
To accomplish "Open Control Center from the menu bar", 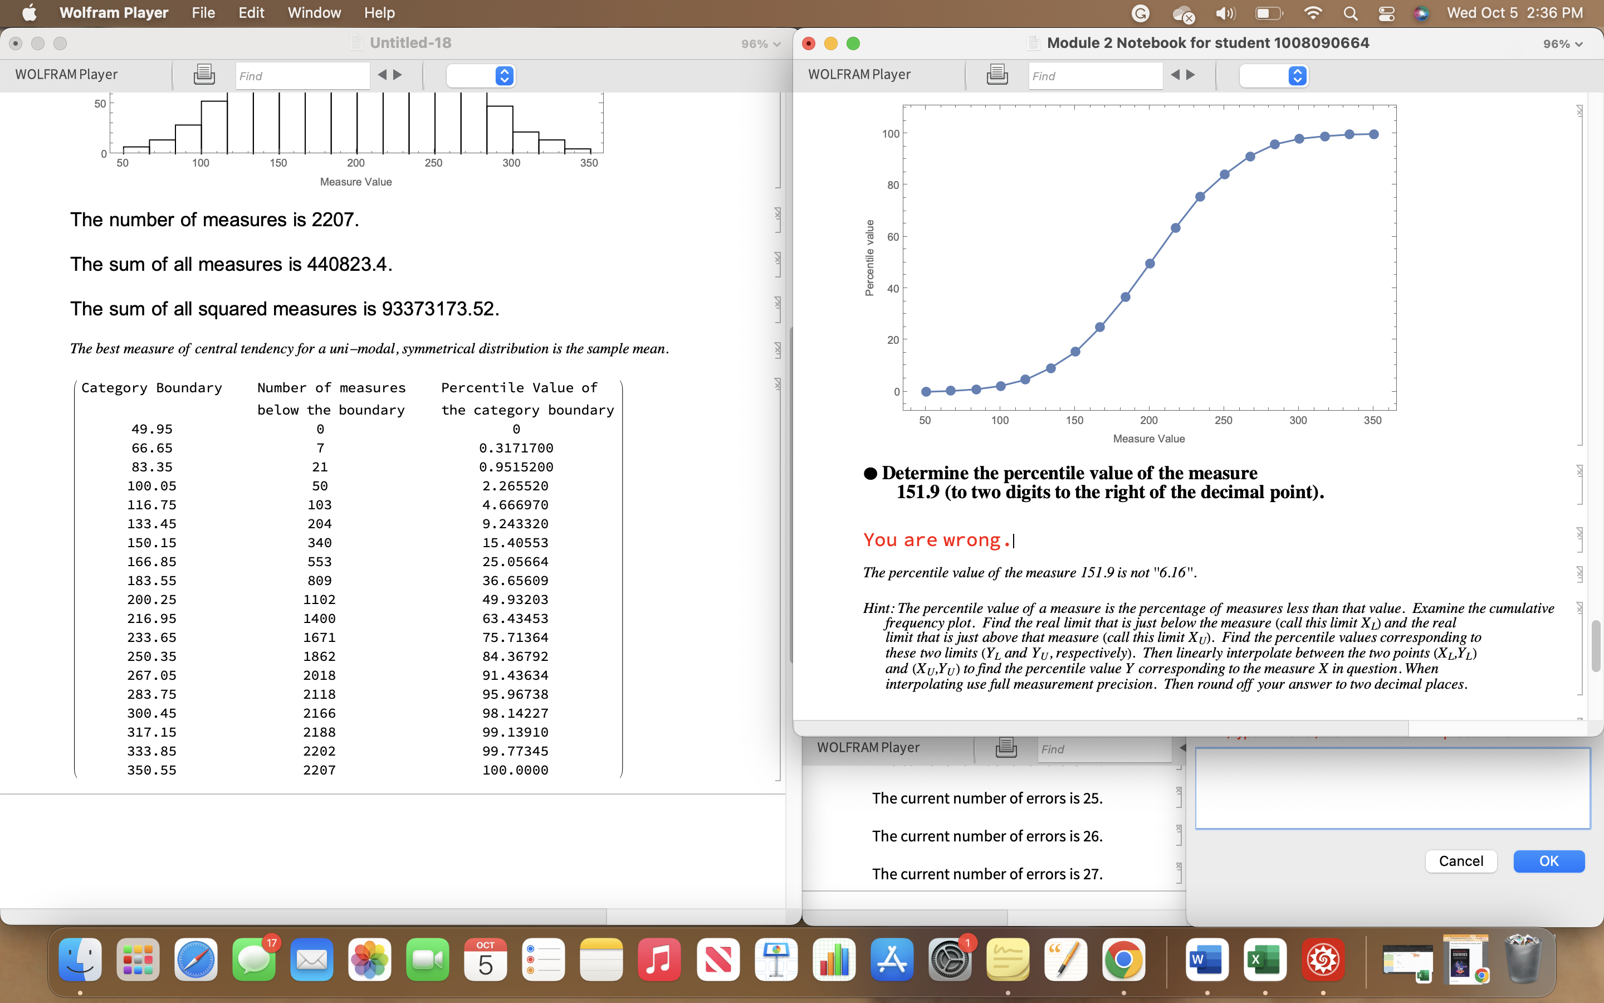I will pos(1386,13).
